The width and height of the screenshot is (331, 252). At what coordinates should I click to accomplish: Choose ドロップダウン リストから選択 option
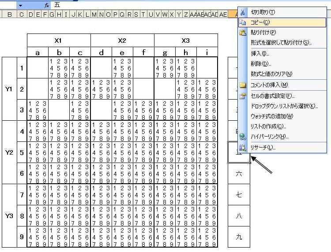284,106
